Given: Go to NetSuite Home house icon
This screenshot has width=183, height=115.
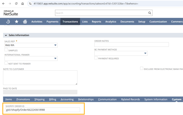Looking at the screenshot, I should click(x=25, y=21).
